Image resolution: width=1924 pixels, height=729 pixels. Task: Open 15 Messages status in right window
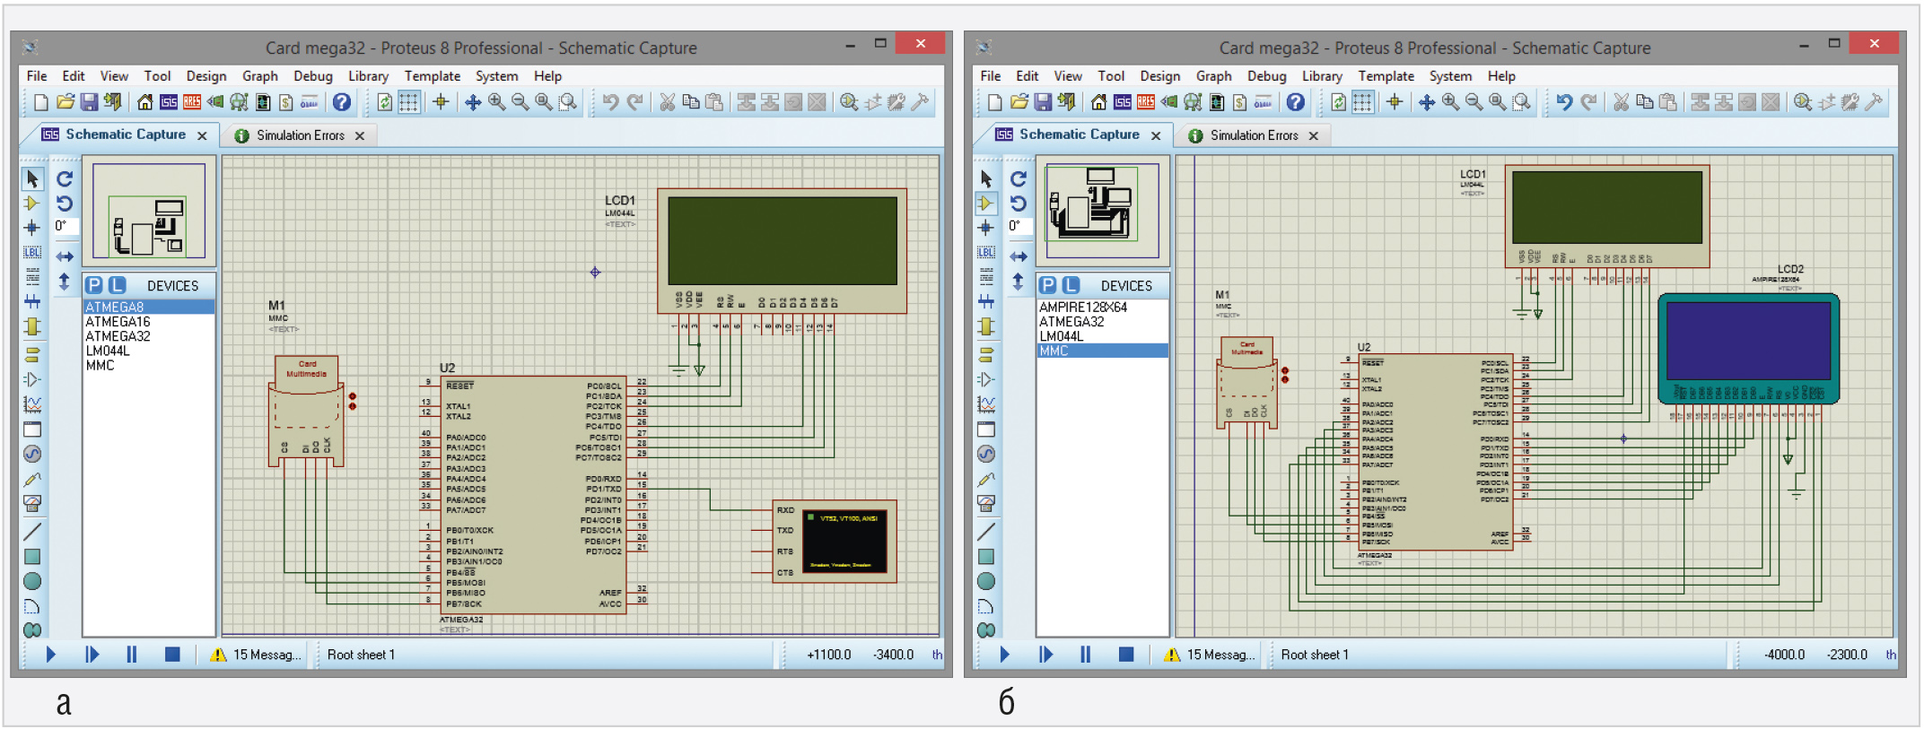pos(1211,655)
